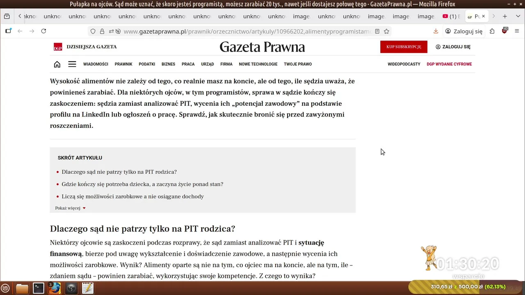Open the Linux Mint start menu
This screenshot has height=295, width=525.
pos(6,288)
